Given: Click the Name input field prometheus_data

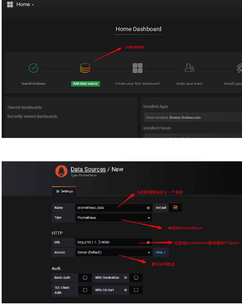Looking at the screenshot, I should [114, 208].
